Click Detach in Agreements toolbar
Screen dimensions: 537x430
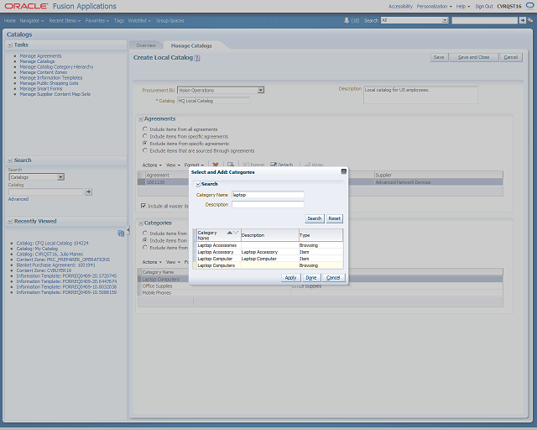coord(282,165)
